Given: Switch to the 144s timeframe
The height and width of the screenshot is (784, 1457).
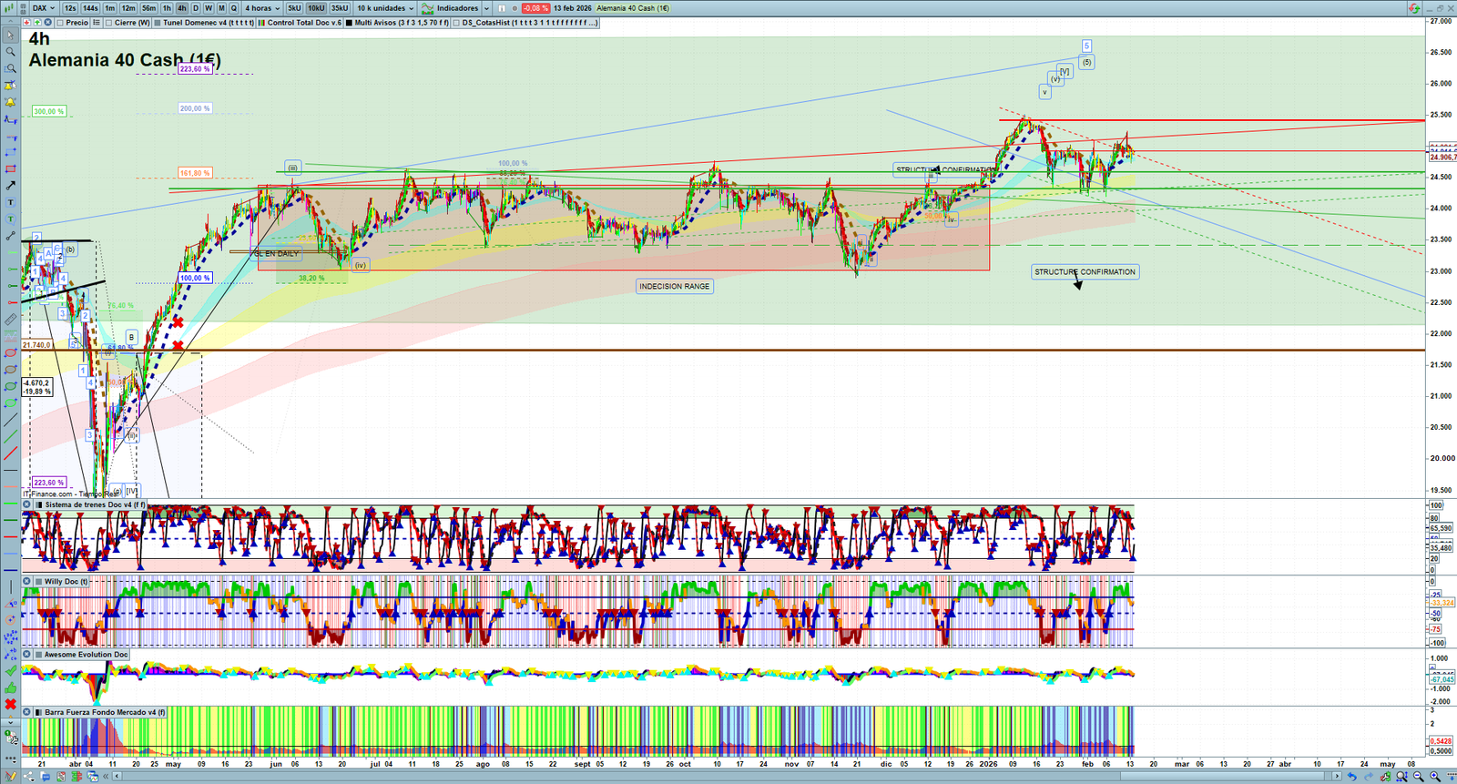Looking at the screenshot, I should [90, 8].
